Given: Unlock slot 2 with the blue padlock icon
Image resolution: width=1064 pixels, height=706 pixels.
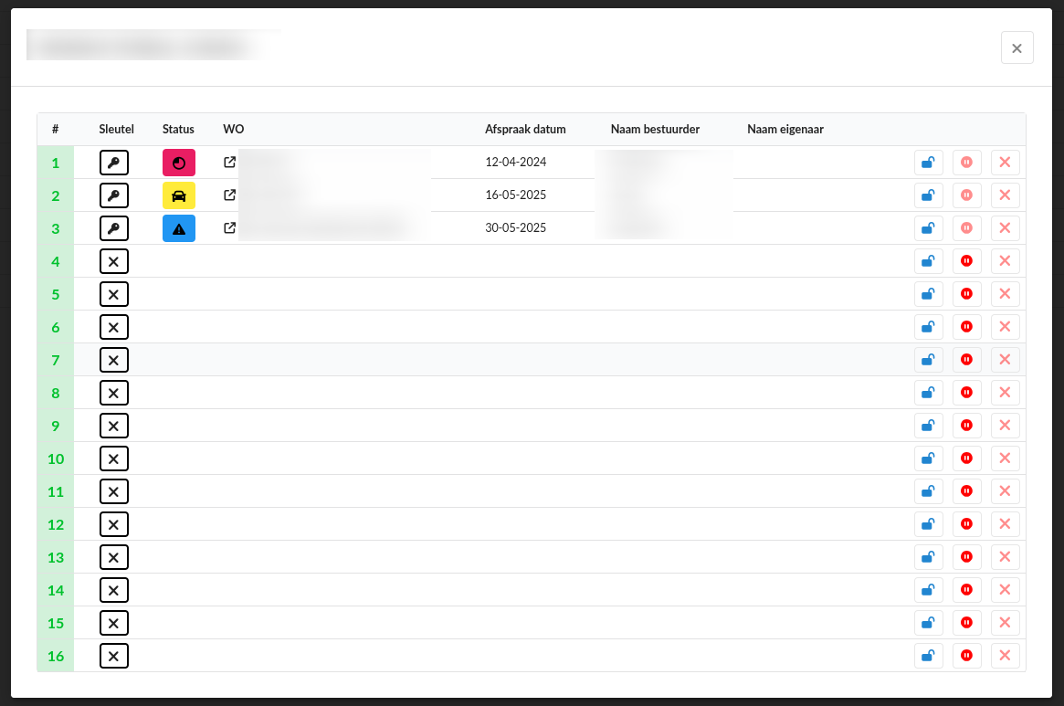Looking at the screenshot, I should click(x=928, y=195).
